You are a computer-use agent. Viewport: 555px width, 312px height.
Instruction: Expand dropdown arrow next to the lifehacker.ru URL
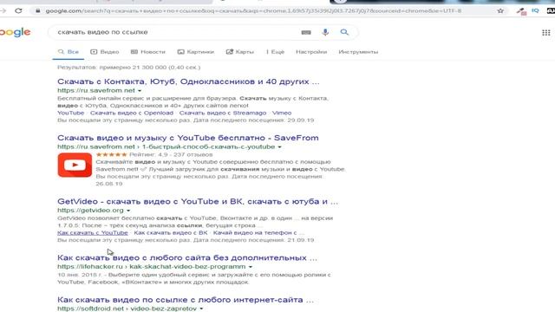click(x=251, y=267)
